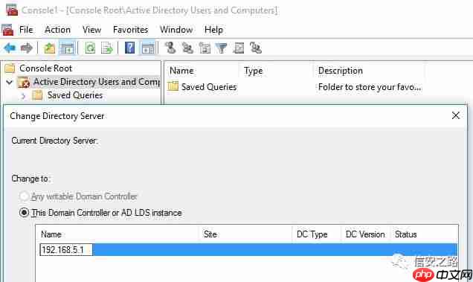Expand the Saved Queries tree node

pos(23,96)
